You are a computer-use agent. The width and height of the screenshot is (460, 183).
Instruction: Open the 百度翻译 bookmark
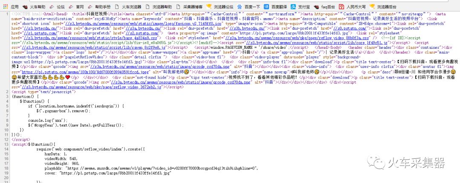tap(276, 6)
